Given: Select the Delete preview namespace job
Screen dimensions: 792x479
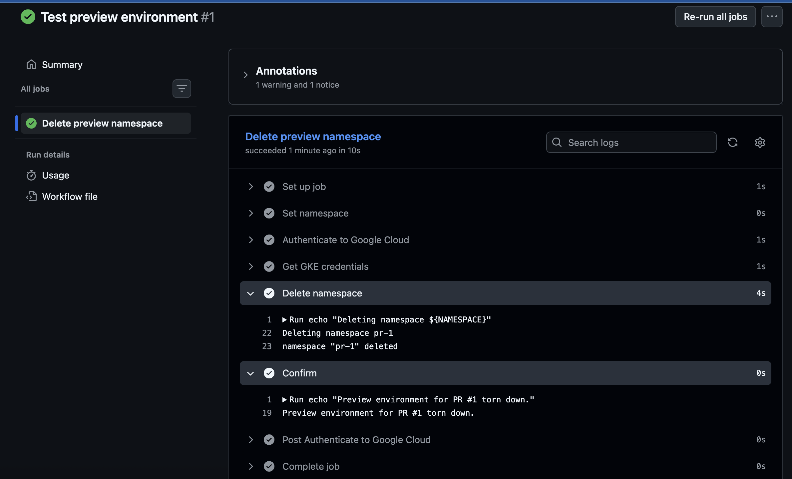Looking at the screenshot, I should (106, 123).
